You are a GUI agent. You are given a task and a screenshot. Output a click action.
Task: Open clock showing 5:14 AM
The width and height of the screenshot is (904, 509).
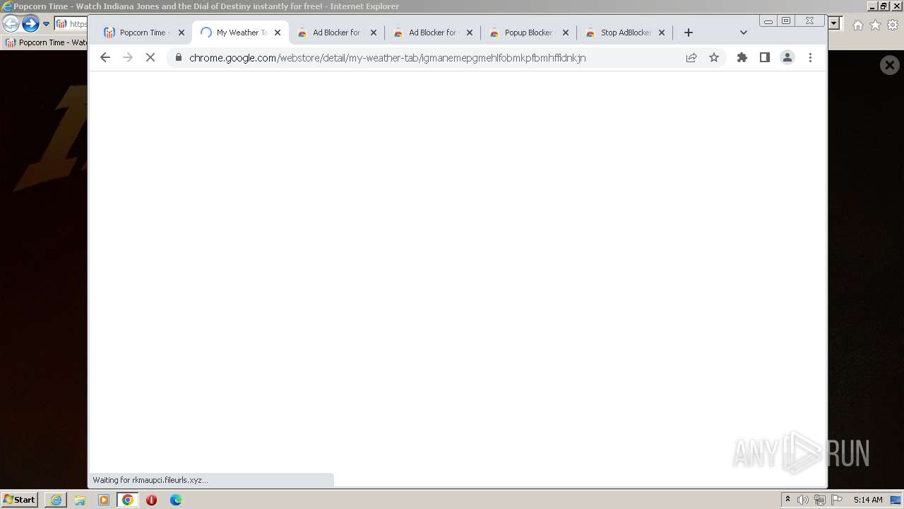(x=868, y=500)
